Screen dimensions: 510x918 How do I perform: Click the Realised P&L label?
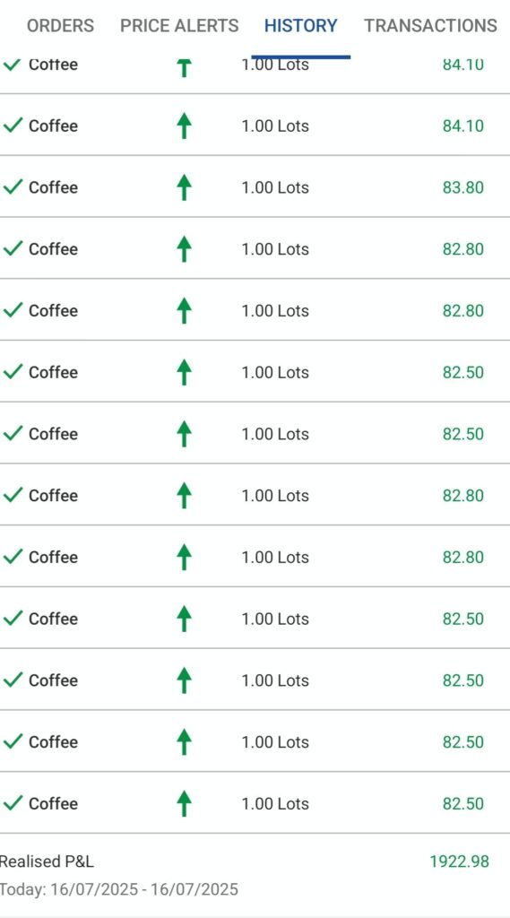point(47,862)
